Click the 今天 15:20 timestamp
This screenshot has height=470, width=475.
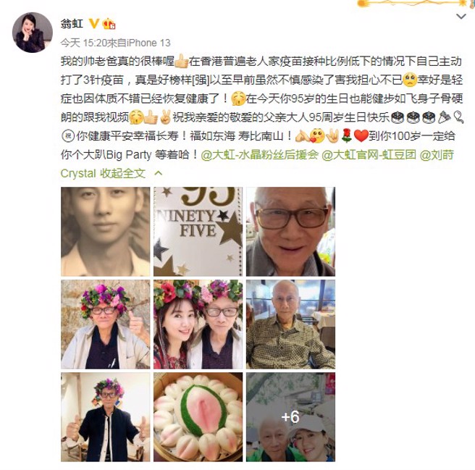point(84,43)
